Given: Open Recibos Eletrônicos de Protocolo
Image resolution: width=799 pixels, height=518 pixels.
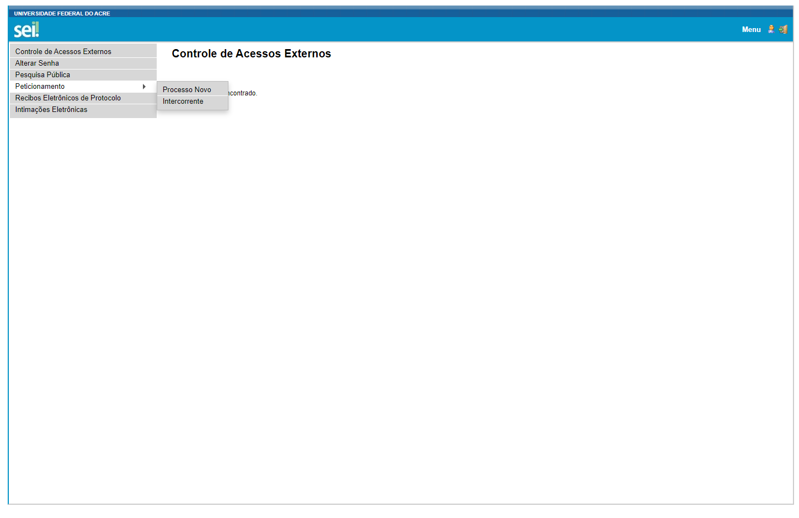Looking at the screenshot, I should click(x=68, y=98).
